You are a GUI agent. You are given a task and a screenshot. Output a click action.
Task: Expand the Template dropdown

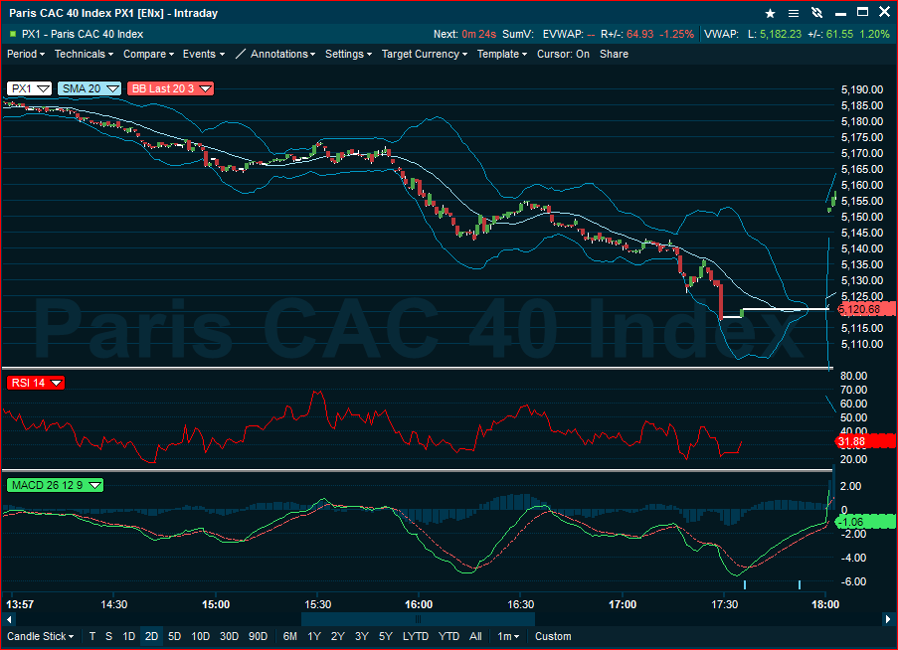click(x=501, y=54)
